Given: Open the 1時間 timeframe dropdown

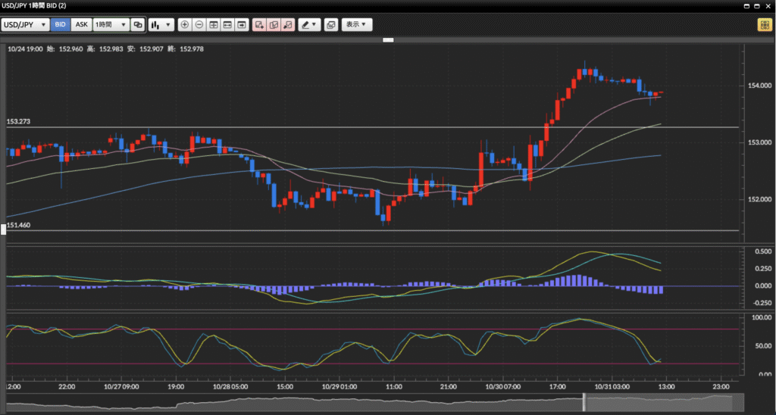Looking at the screenshot, I should 110,25.
